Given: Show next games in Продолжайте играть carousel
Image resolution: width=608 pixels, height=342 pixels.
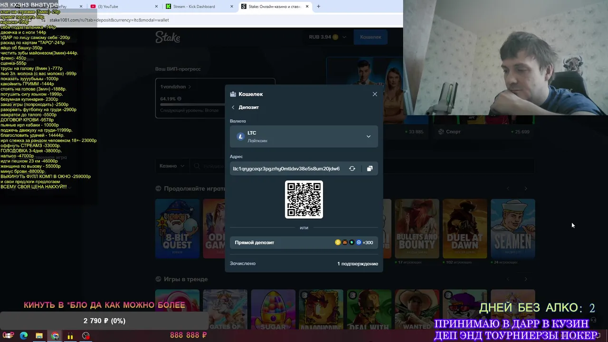Looking at the screenshot, I should (x=525, y=189).
